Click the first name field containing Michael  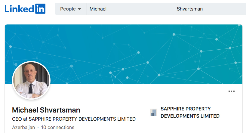pos(131,9)
